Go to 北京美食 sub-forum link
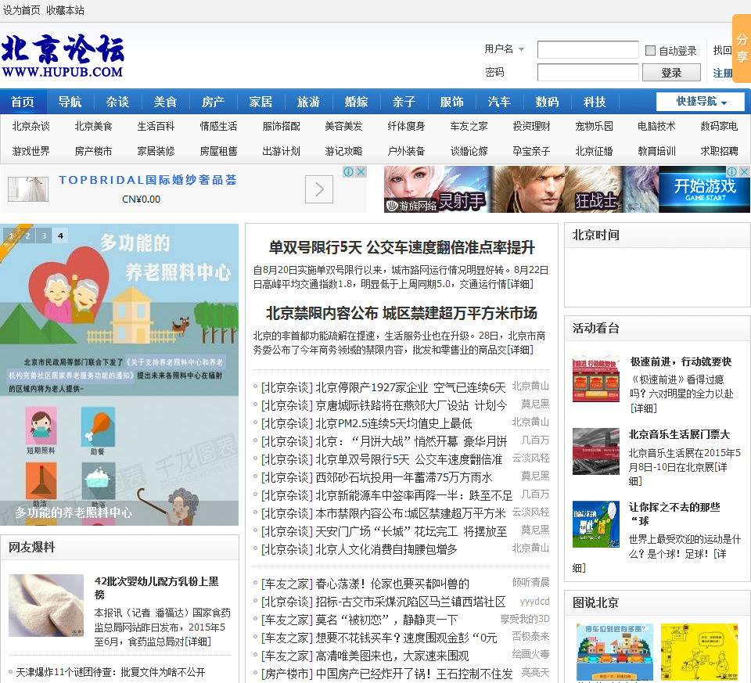 pyautogui.click(x=93, y=127)
